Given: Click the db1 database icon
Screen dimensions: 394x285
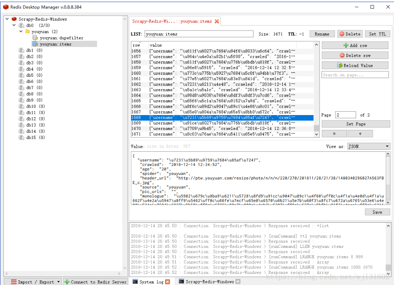Looking at the screenshot, I should pyautogui.click(x=21, y=50).
